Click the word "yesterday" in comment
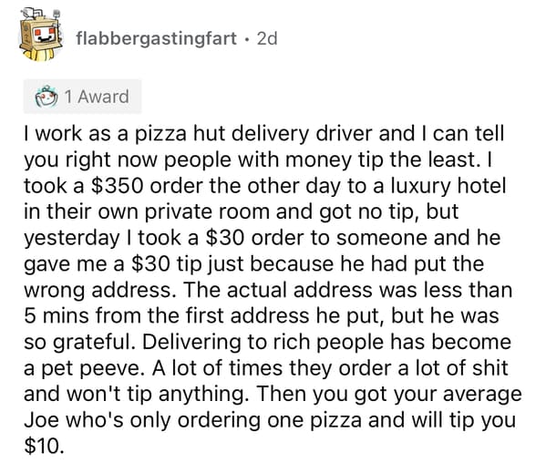 click(72, 238)
